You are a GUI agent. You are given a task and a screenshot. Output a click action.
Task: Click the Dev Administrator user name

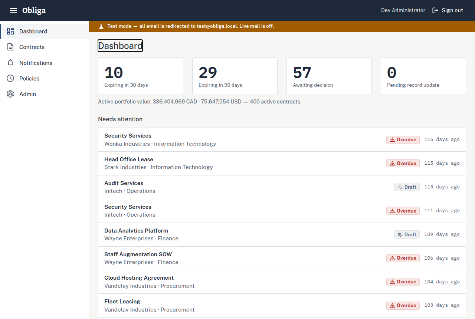[x=403, y=10]
